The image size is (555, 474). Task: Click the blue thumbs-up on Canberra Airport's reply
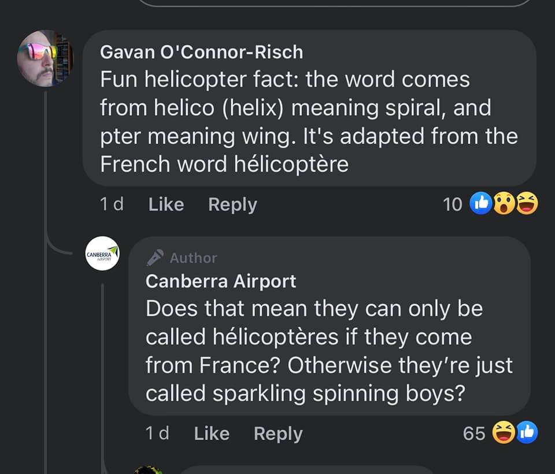[x=526, y=432]
